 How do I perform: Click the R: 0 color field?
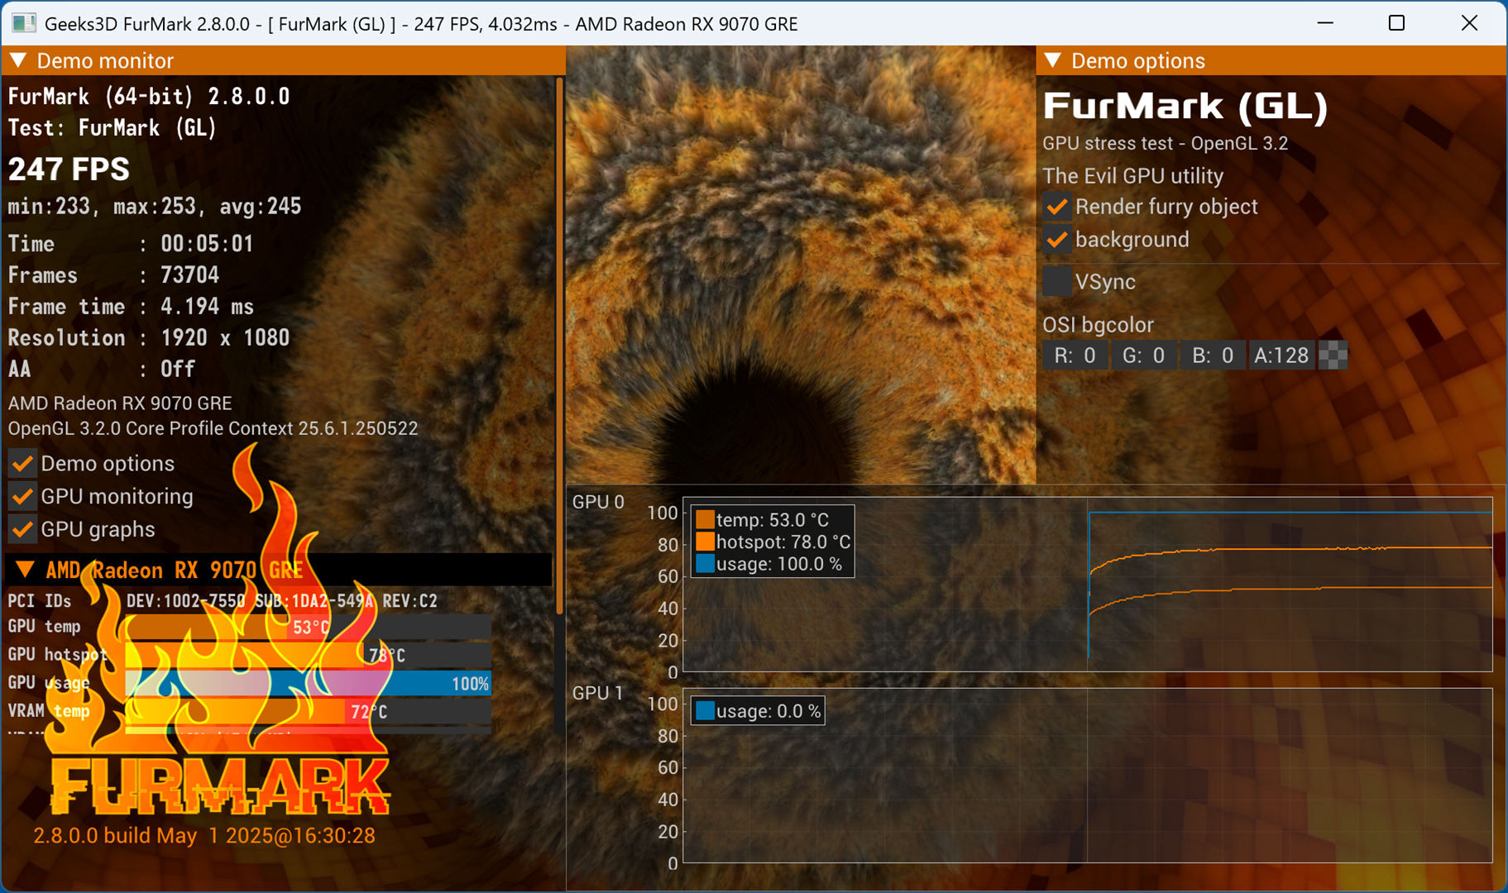[1075, 356]
